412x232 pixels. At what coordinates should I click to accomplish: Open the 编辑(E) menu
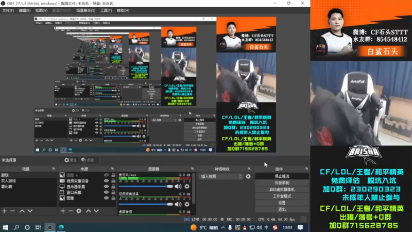[x=24, y=10]
